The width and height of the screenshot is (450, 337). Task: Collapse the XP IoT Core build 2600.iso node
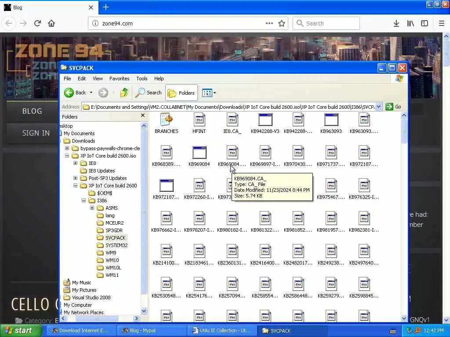pyautogui.click(x=67, y=156)
